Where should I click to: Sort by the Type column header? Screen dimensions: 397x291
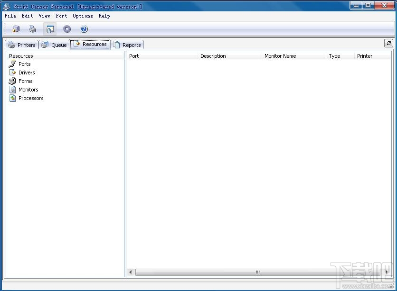340,56
